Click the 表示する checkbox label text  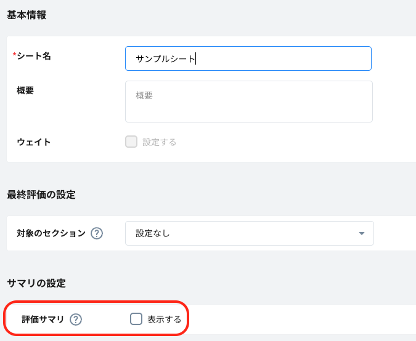tap(164, 319)
